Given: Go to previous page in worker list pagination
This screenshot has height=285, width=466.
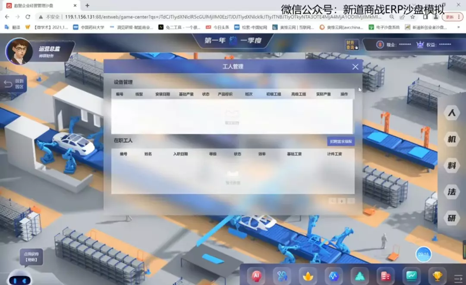Looking at the screenshot, I should pyautogui.click(x=332, y=201).
